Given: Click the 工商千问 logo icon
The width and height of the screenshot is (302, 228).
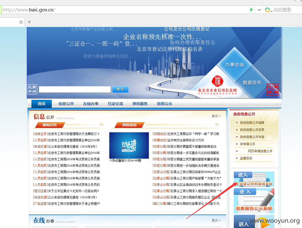Looking at the screenshot, I should click(32, 89).
